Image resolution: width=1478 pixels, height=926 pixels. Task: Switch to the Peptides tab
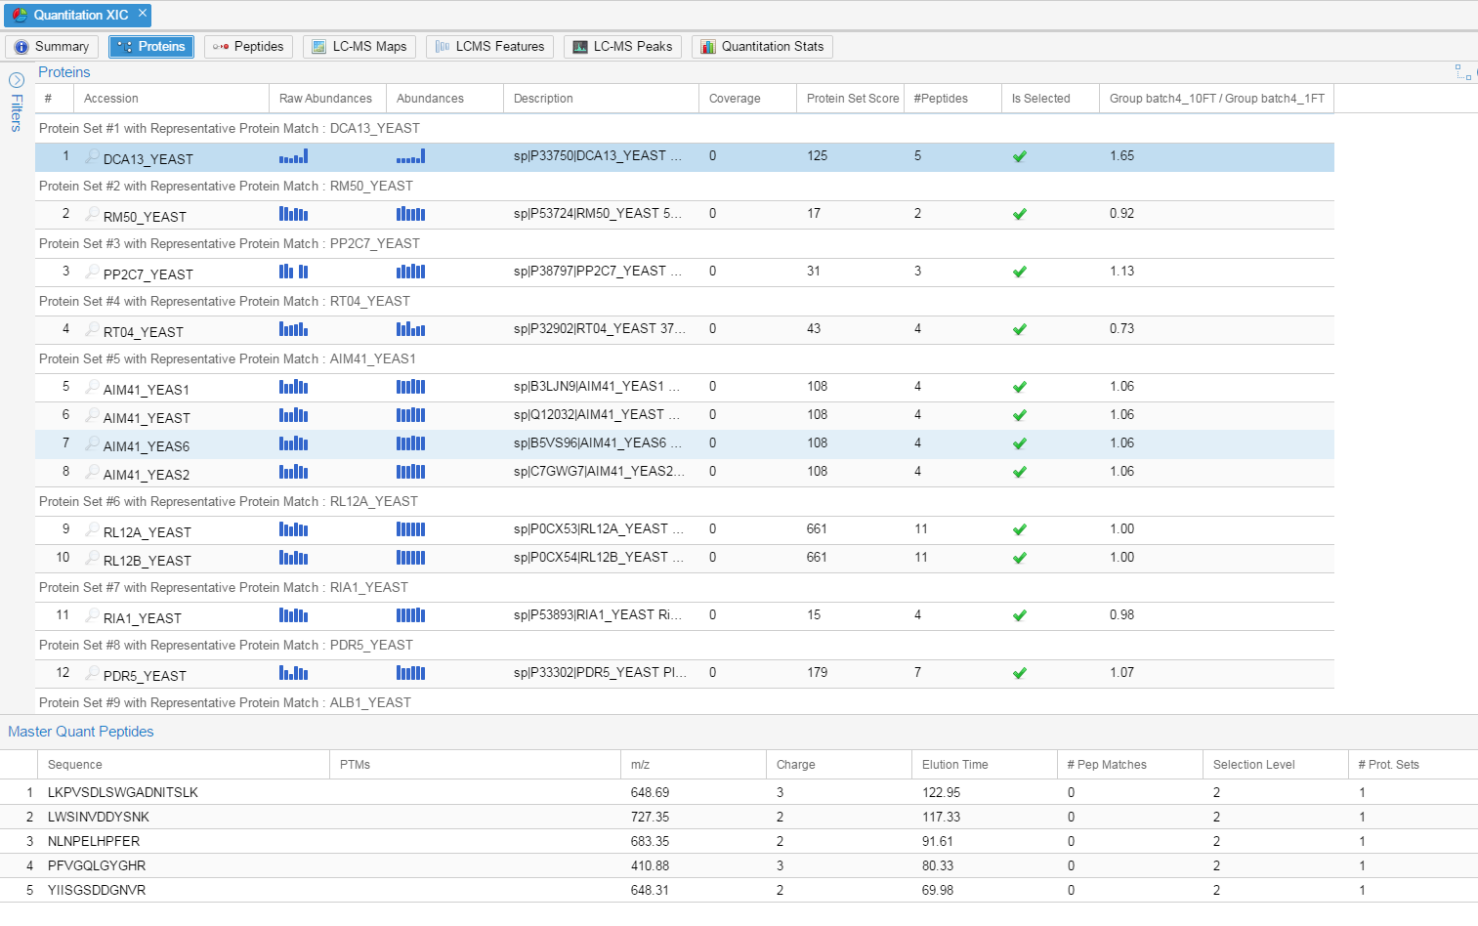pos(248,47)
